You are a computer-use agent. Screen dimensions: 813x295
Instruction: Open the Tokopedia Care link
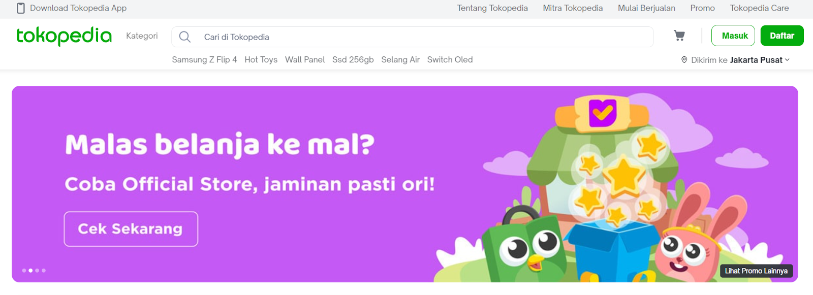tap(759, 8)
